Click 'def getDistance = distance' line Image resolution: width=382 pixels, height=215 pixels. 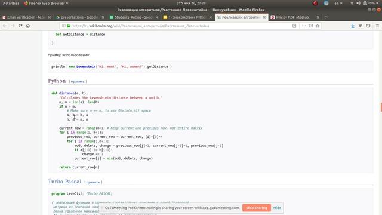[80, 35]
